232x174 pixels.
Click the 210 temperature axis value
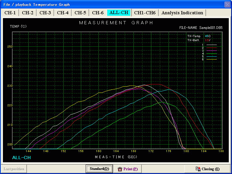[x=10, y=125]
